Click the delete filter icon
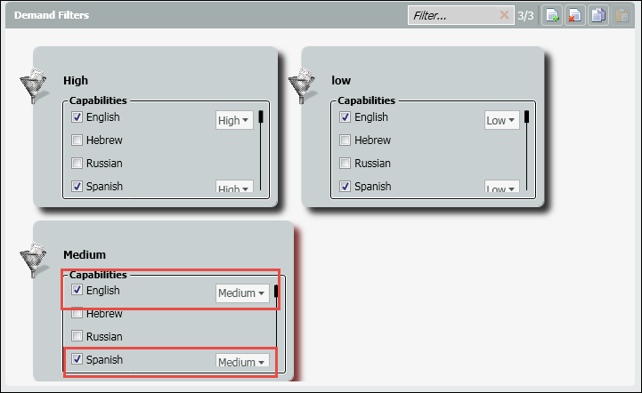 point(575,15)
